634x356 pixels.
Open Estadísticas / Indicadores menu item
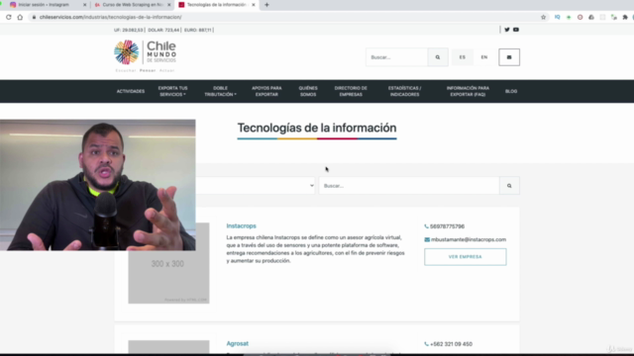pos(404,91)
